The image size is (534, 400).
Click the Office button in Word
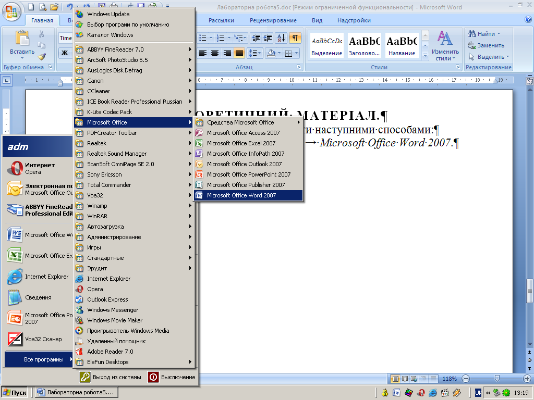click(11, 11)
